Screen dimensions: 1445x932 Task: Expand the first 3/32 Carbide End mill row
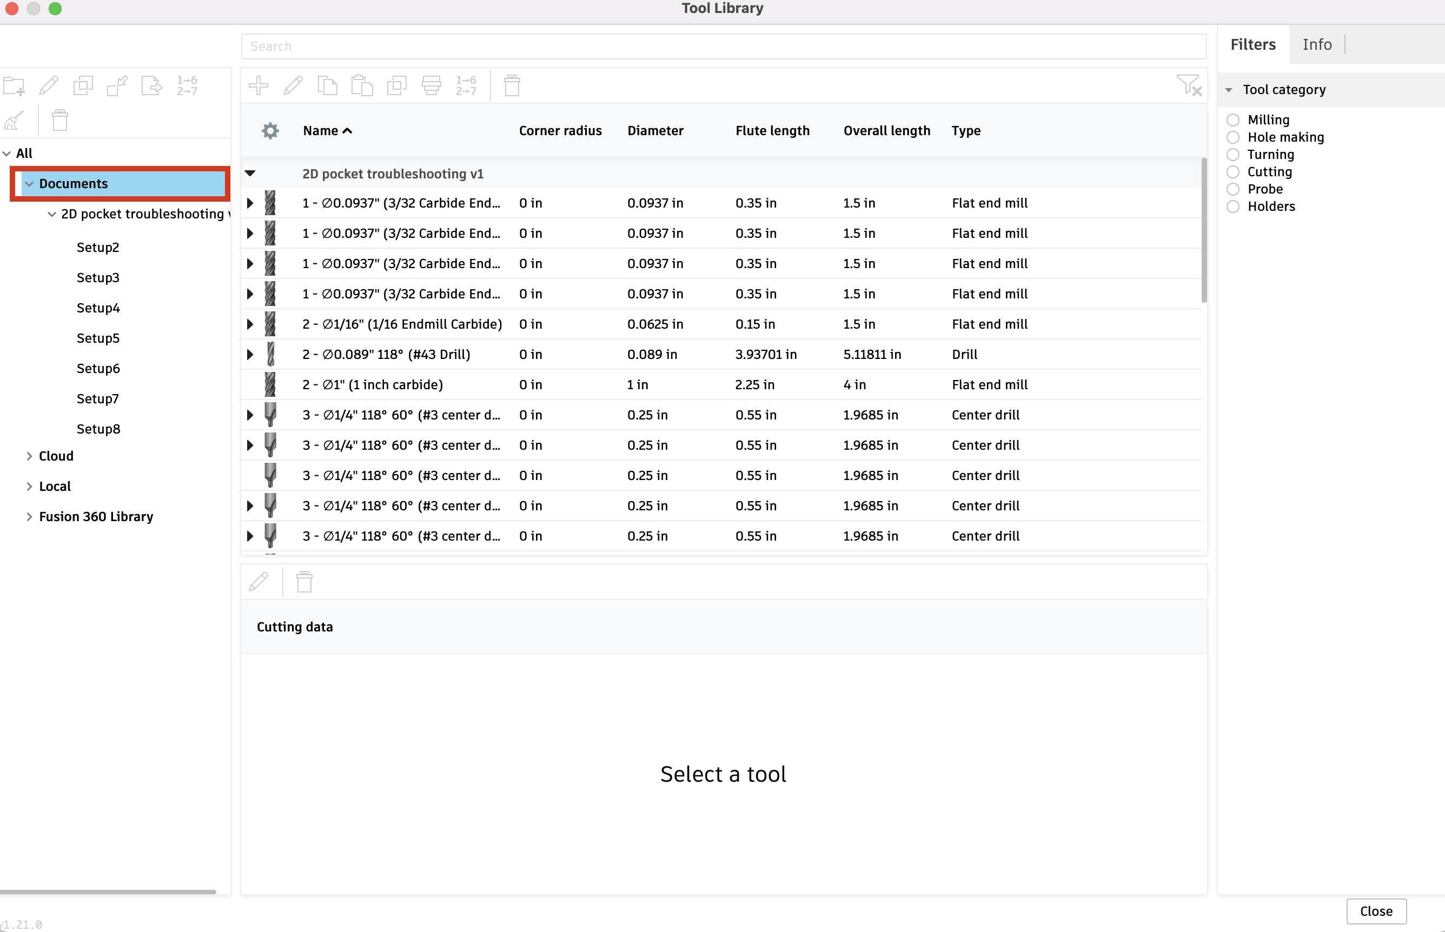pos(250,203)
